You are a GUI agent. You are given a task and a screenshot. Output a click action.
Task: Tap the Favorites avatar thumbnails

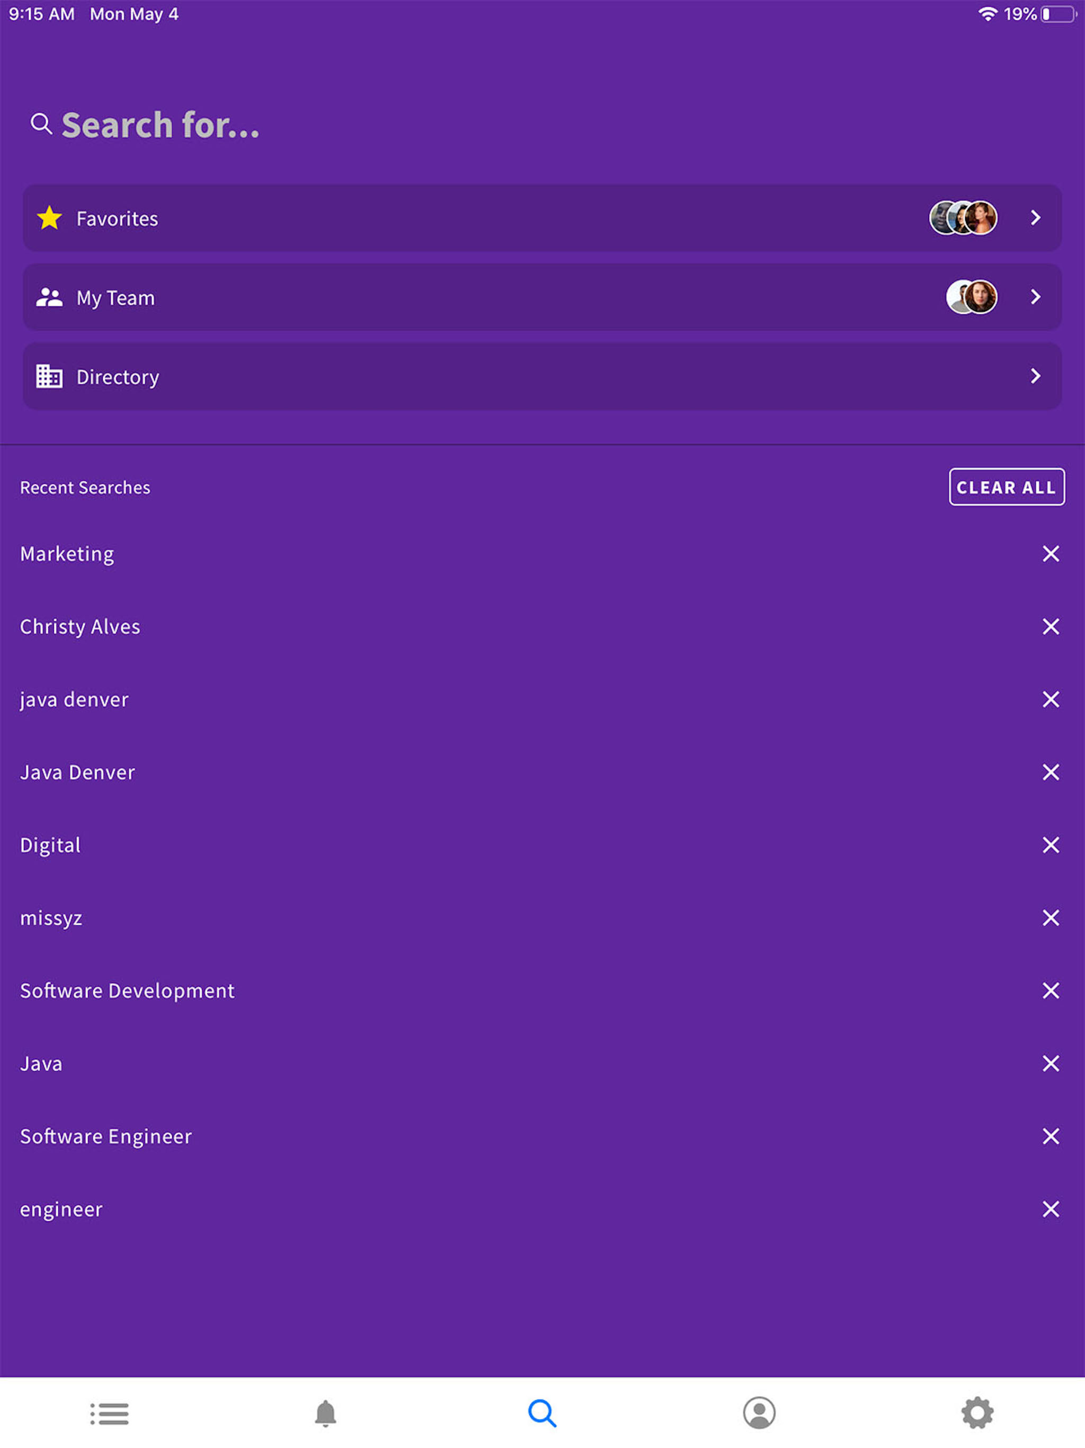(x=963, y=218)
